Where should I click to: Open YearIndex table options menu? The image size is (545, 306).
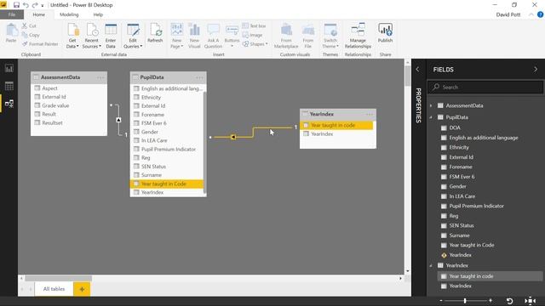tap(369, 114)
